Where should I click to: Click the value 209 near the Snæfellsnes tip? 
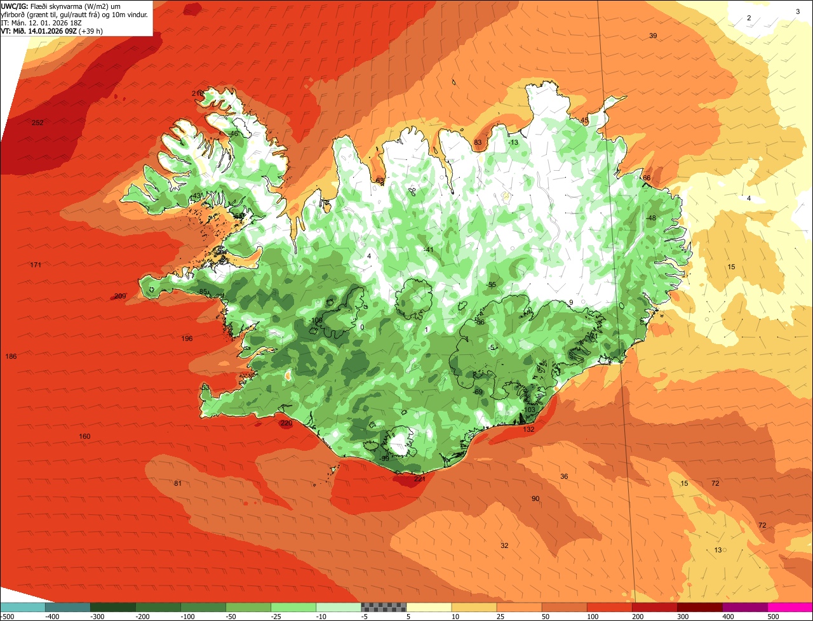pyautogui.click(x=119, y=296)
